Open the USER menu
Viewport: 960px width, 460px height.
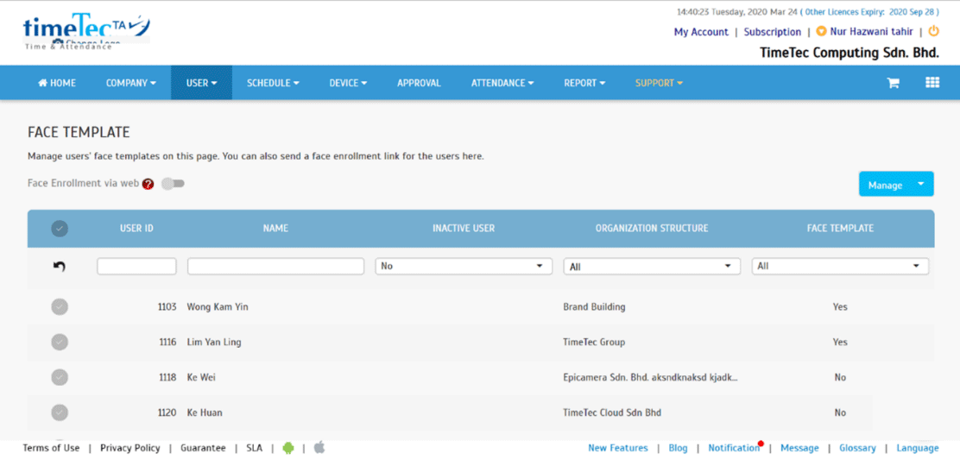(x=201, y=83)
